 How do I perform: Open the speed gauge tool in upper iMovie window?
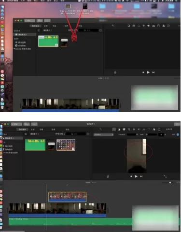159,26
